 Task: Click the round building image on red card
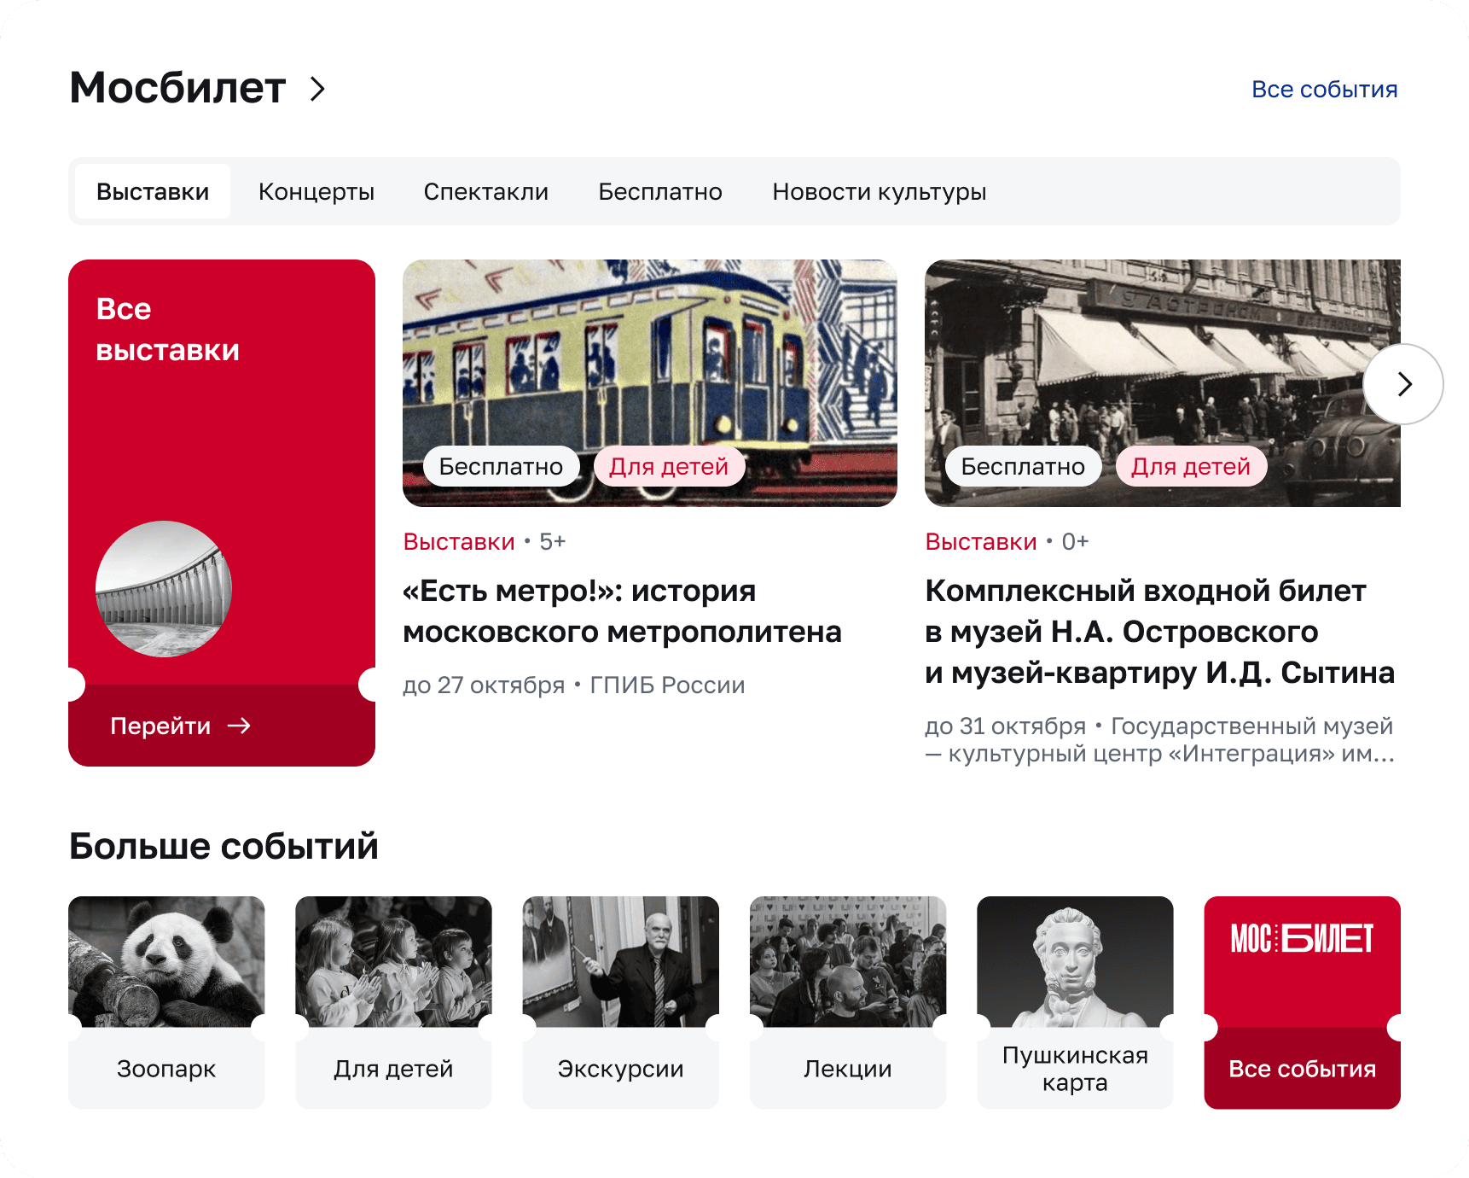click(164, 589)
